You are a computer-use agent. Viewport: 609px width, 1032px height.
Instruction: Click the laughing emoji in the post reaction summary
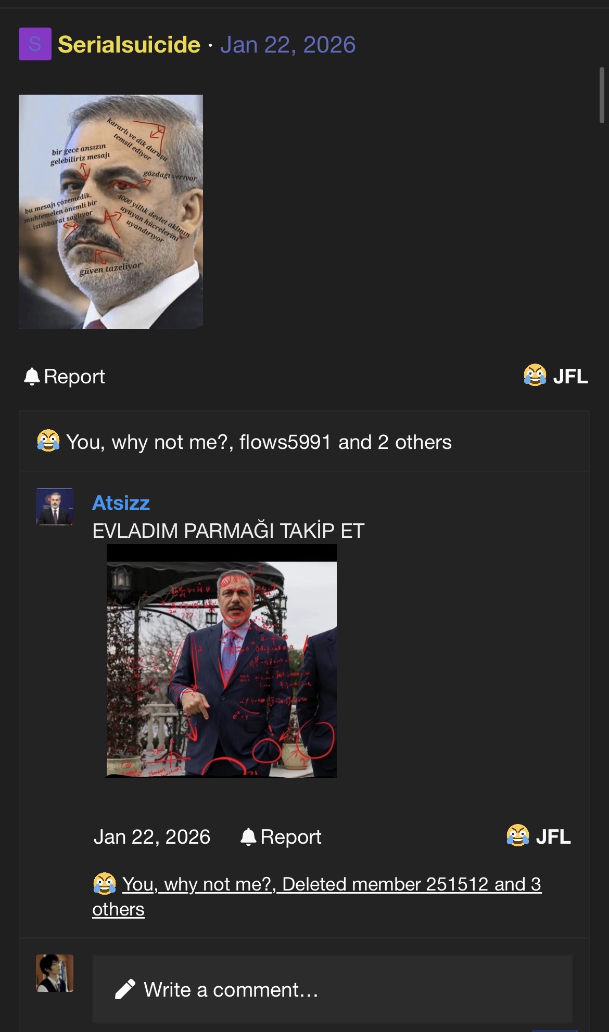[x=48, y=441]
